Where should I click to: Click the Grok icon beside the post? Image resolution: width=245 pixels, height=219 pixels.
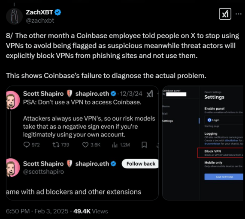click(x=225, y=14)
